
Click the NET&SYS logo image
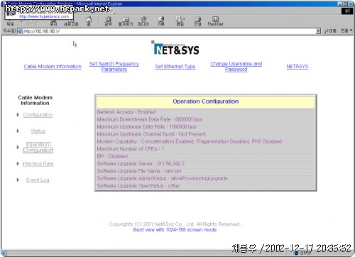click(x=175, y=48)
